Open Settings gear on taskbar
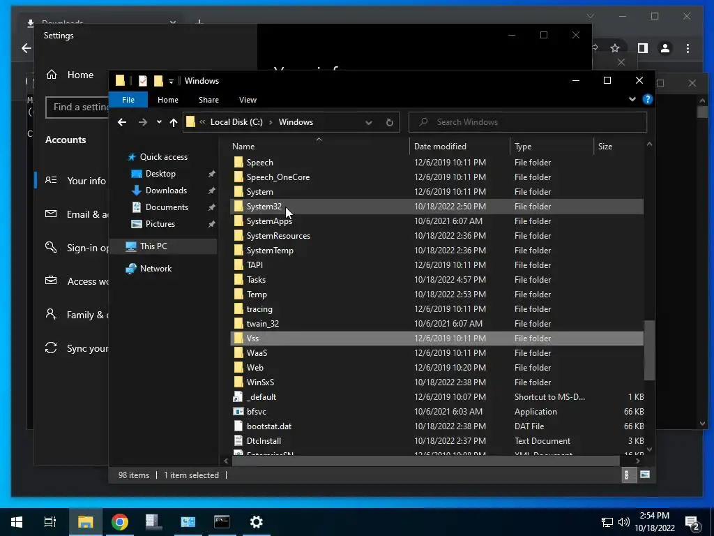The height and width of the screenshot is (536, 714). pos(257,522)
